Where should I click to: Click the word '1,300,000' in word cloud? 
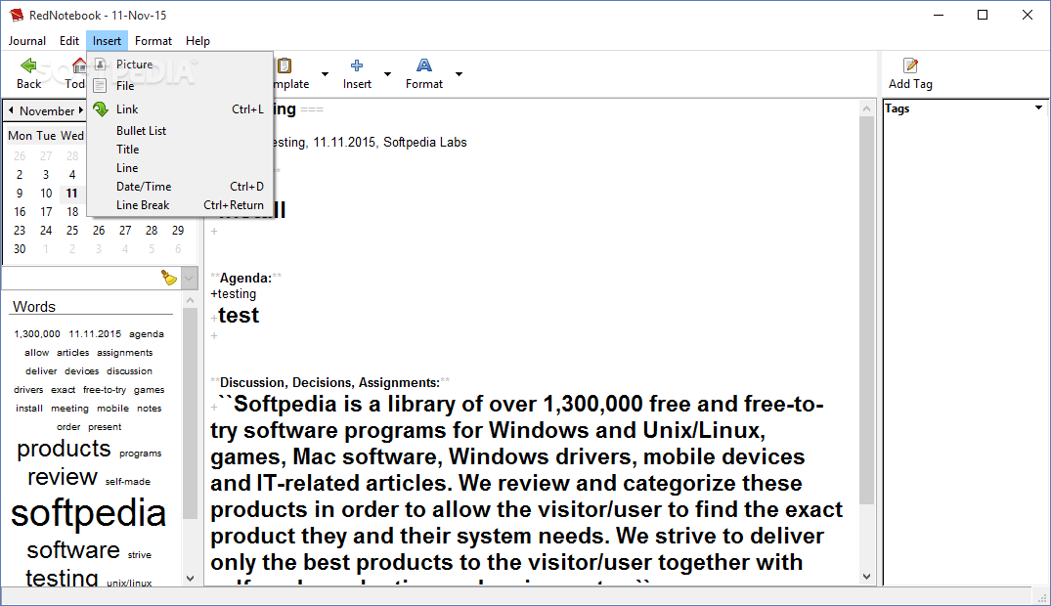pyautogui.click(x=37, y=334)
